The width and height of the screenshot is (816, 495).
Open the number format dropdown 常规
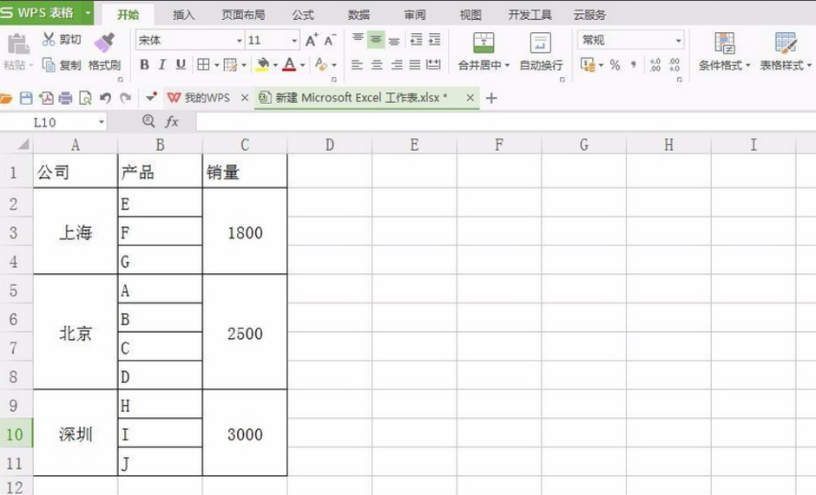coord(678,41)
